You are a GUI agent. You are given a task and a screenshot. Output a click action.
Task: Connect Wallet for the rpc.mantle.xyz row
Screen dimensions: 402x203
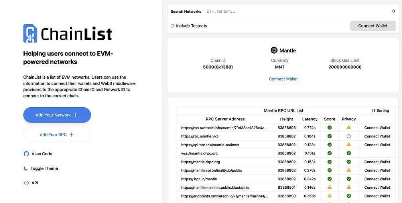click(377, 136)
